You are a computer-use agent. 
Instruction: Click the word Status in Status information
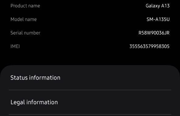(x=19, y=78)
